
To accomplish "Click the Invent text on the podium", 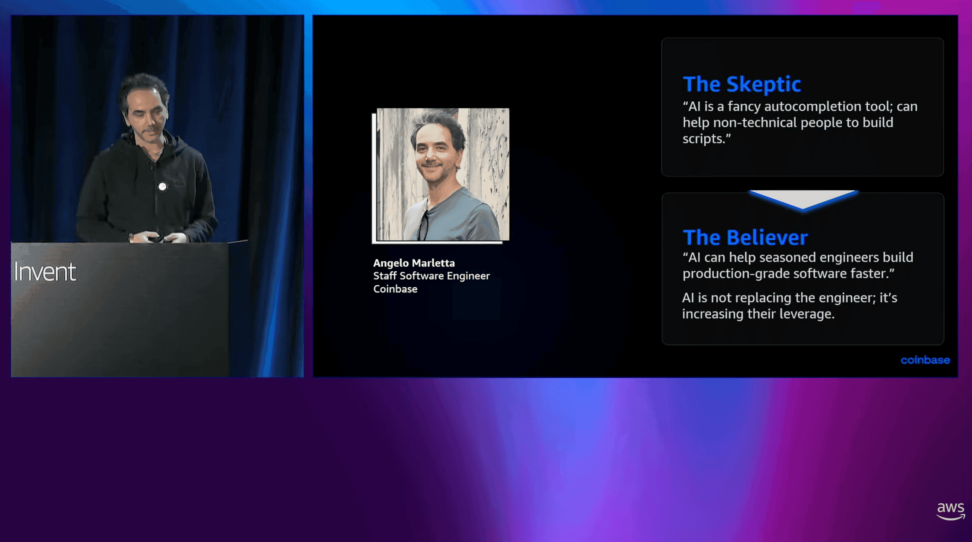I will tap(45, 272).
